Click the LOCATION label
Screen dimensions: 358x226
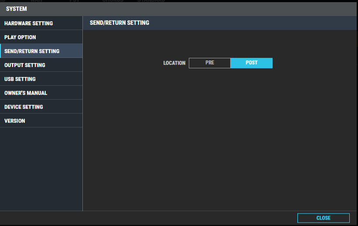tap(174, 63)
